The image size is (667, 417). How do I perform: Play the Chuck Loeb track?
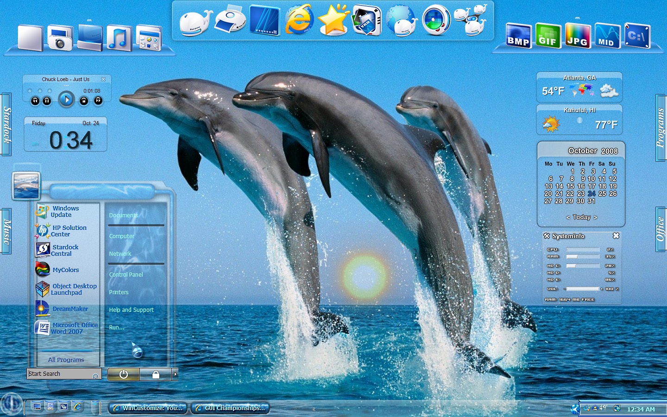[66, 99]
